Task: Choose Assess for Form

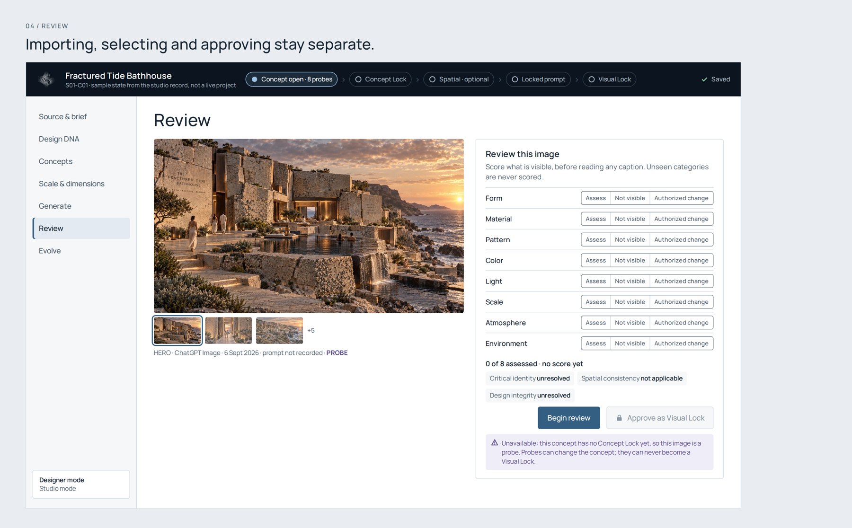Action: pyautogui.click(x=595, y=198)
